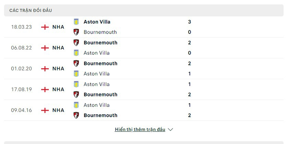The height and width of the screenshot is (144, 288).
Task: Click Aston Villa's score 3 in top match
Action: (189, 21)
